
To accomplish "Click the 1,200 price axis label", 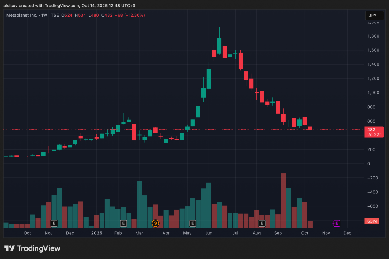I will click(373, 78).
